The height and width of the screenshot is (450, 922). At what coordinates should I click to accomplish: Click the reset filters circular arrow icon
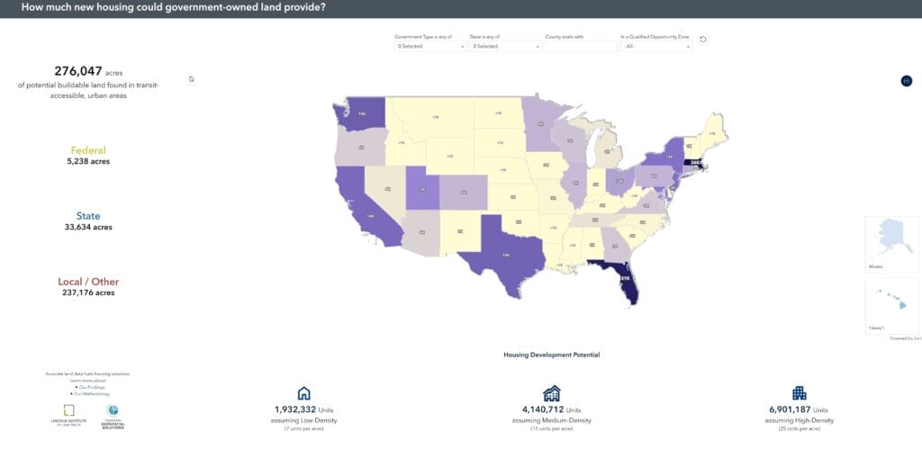703,39
